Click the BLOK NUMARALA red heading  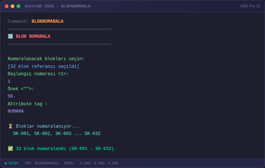(33, 36)
